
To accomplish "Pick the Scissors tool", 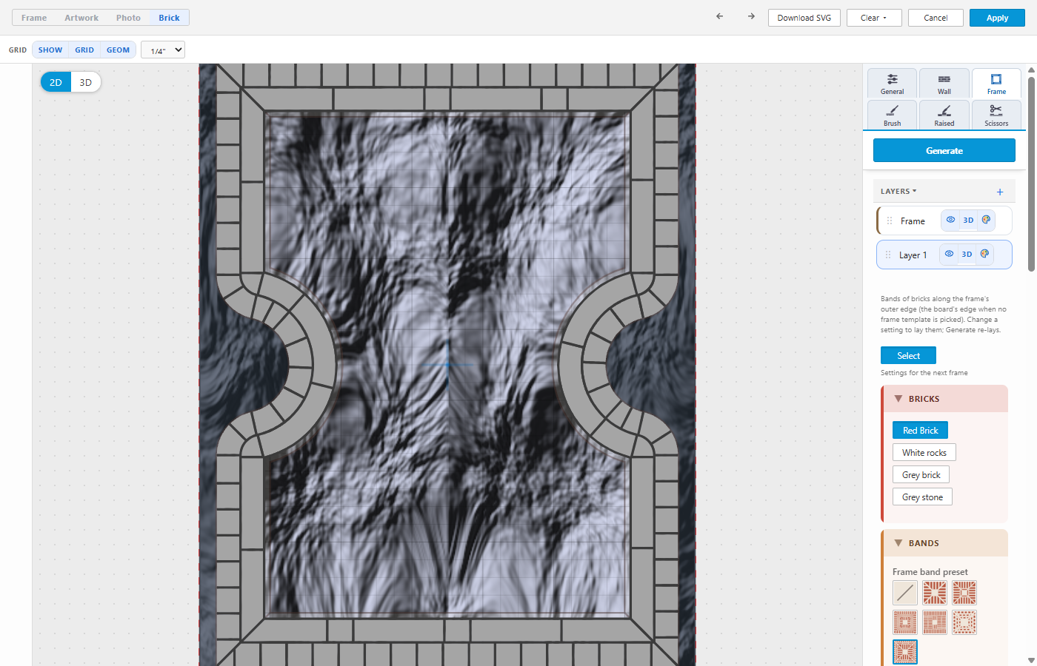I will (996, 115).
